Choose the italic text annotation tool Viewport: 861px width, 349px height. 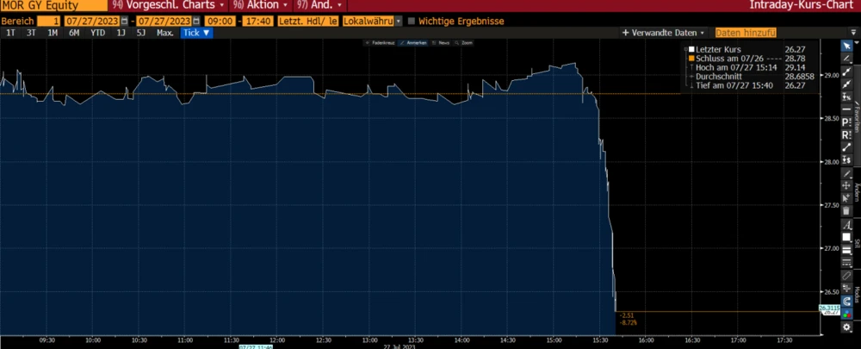(847, 224)
